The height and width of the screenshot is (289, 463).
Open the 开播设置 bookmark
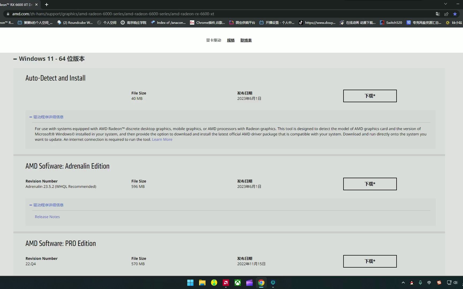[x=277, y=23]
